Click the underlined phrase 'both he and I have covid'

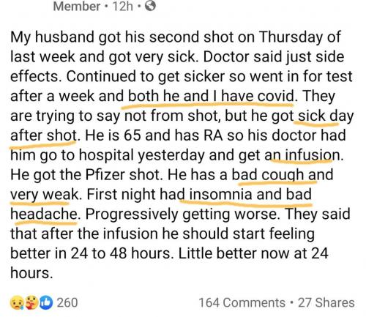(211, 96)
